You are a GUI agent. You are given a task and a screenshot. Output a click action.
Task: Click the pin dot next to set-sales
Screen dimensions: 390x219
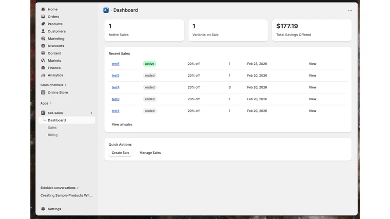click(91, 113)
